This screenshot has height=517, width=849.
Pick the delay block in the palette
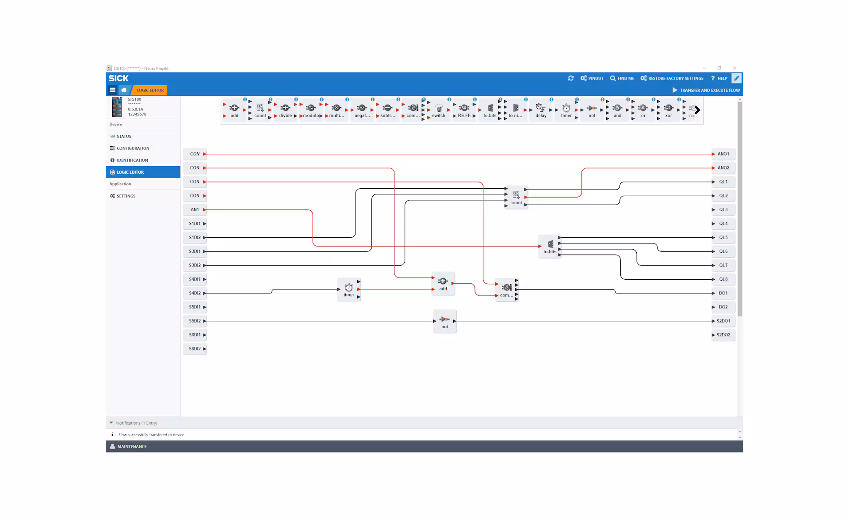[540, 110]
